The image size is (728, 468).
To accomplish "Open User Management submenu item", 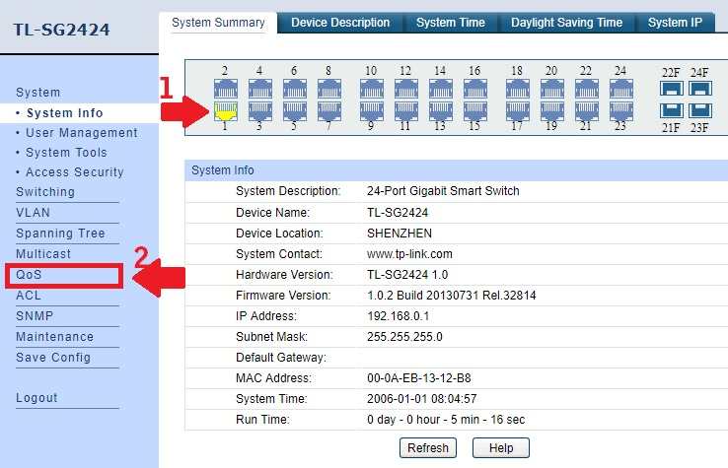I will 81,133.
